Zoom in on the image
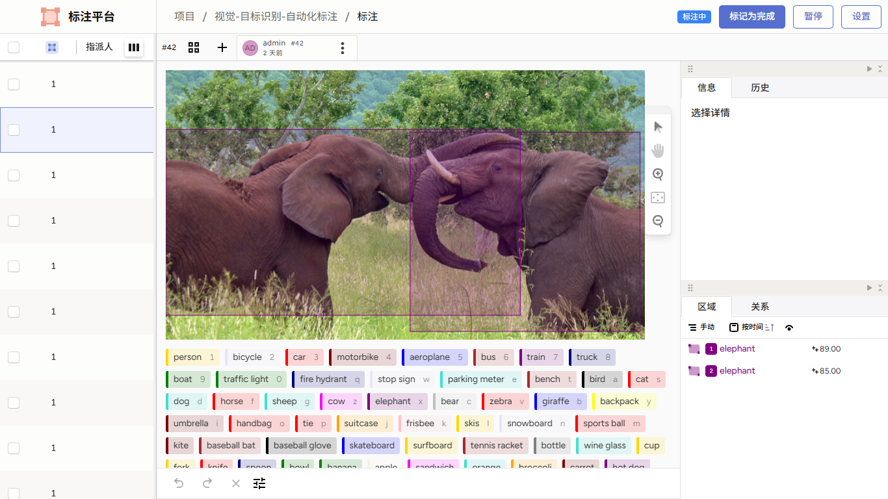 (x=658, y=174)
